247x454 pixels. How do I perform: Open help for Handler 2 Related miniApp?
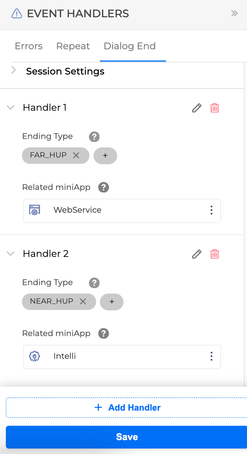click(104, 334)
